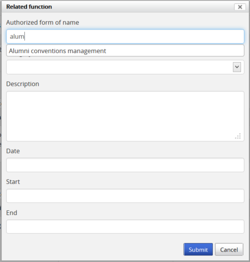The image size is (250, 262).
Task: Open the category dropdown arrow
Action: [237, 67]
